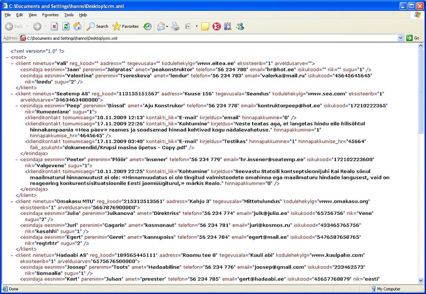Open the Edit menu
Image resolution: width=426 pixels, height=294 pixels.
click(19, 15)
